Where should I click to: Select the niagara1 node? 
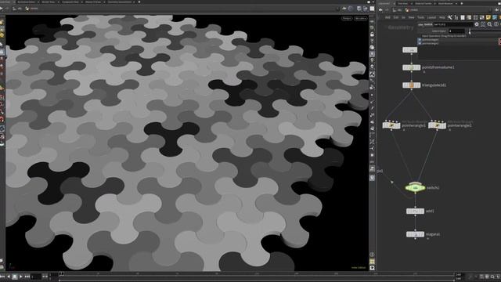coord(415,234)
